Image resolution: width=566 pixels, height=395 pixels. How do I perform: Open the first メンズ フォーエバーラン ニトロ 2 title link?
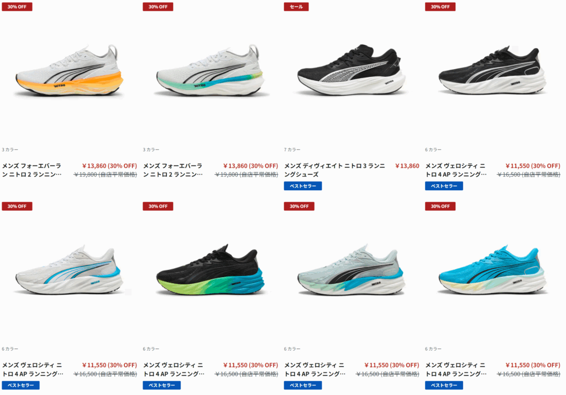pyautogui.click(x=32, y=170)
